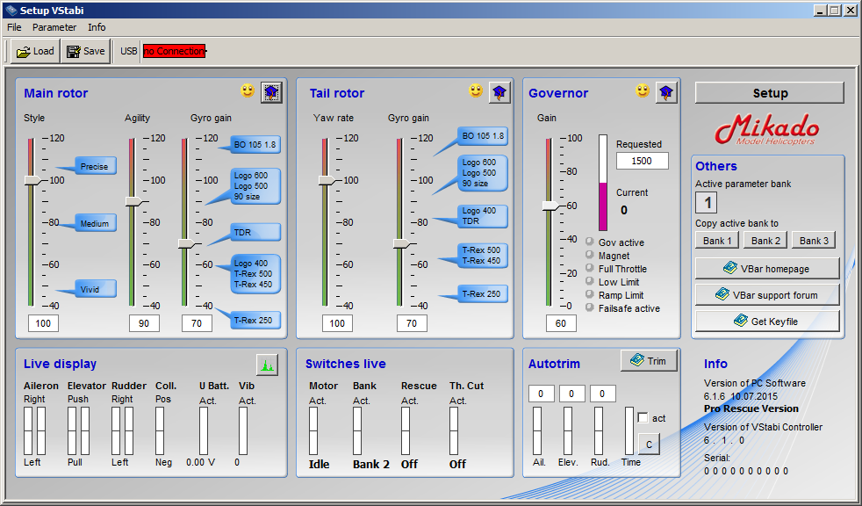
Task: Select Tail rotor Logo 600 Logo 500 preset
Action: [482, 173]
